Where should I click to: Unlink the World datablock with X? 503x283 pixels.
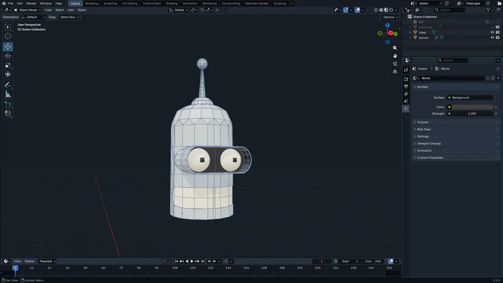click(498, 78)
